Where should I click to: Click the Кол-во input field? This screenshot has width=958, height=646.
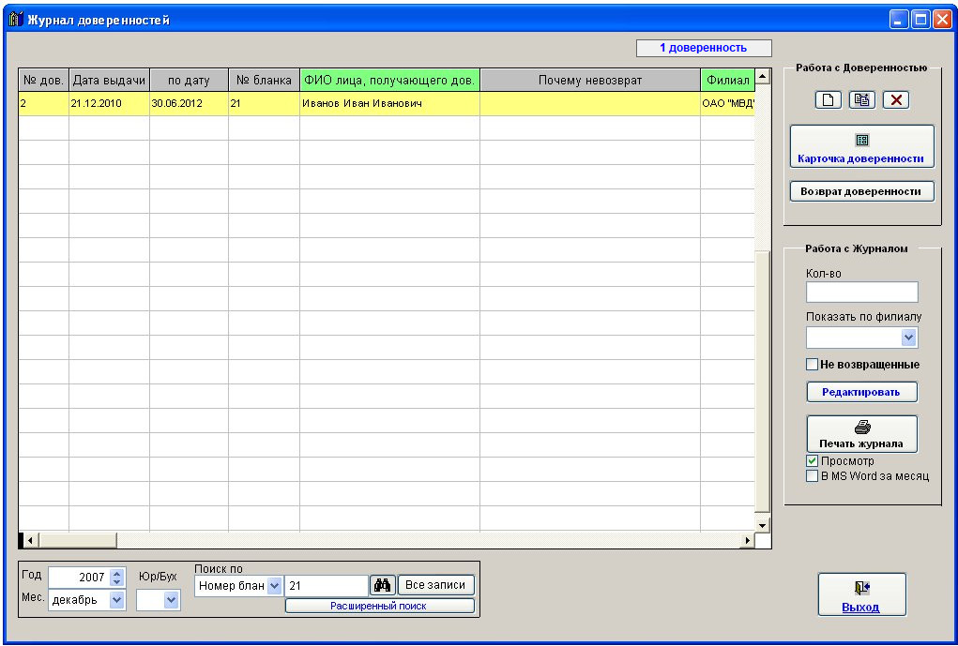pos(861,292)
